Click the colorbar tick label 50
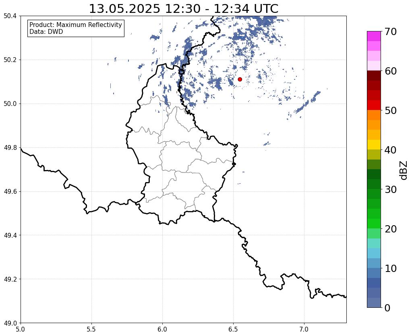The width and height of the screenshot is (412, 336). pos(391,110)
